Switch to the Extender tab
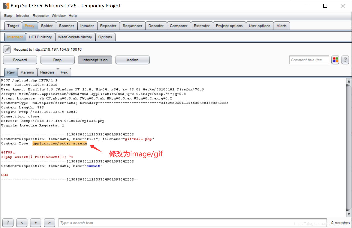 pos(202,26)
